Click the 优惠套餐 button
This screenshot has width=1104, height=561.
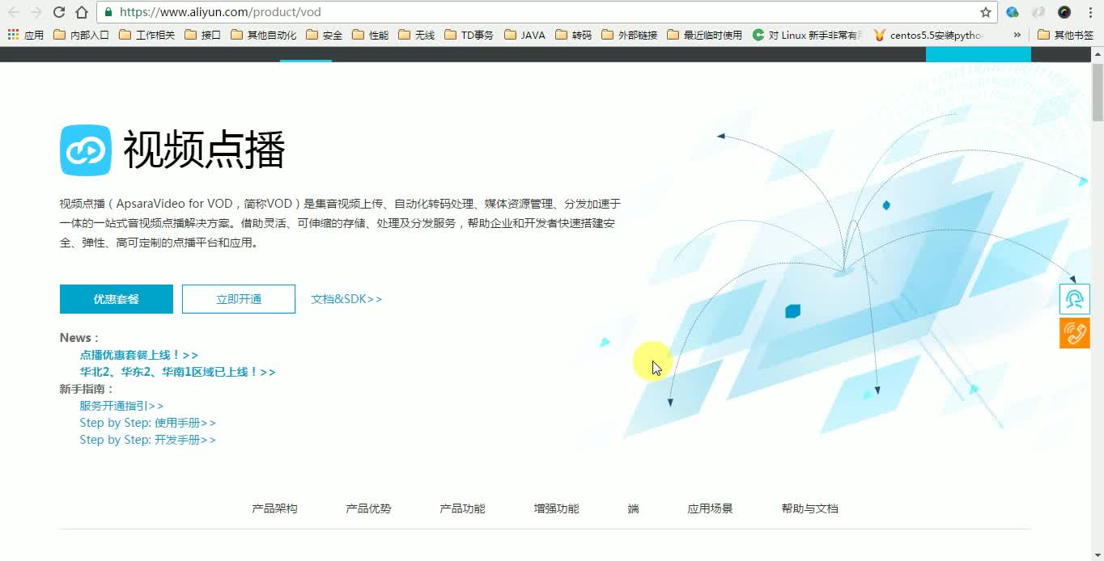(x=117, y=299)
